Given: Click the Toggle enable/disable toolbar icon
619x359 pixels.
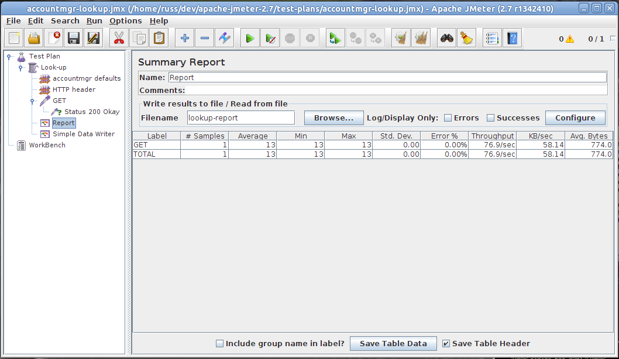Looking at the screenshot, I should pyautogui.click(x=224, y=38).
